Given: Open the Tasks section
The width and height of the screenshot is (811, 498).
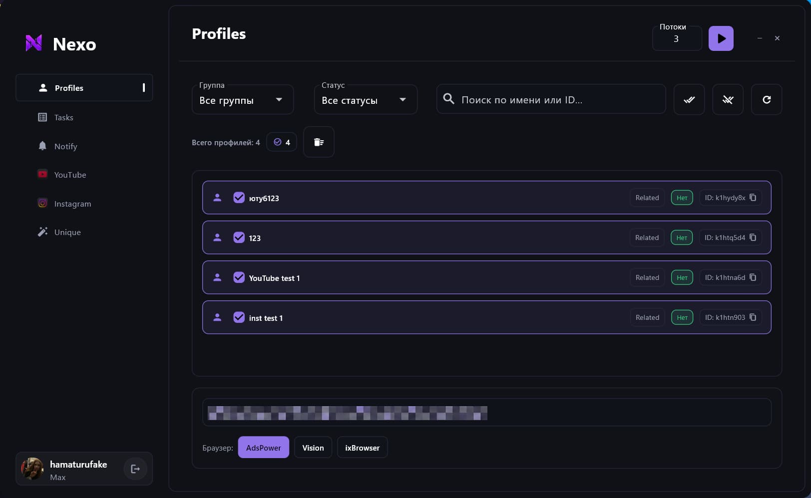Looking at the screenshot, I should (x=63, y=117).
